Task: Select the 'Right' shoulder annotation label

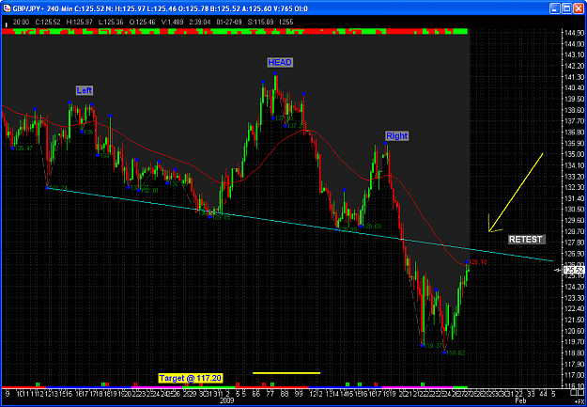Action: point(397,136)
